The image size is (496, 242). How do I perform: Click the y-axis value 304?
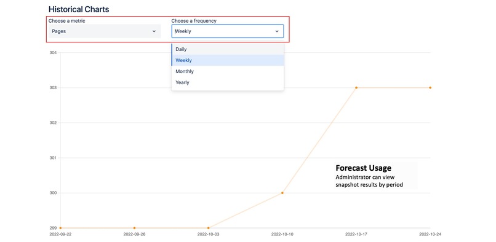(x=53, y=53)
